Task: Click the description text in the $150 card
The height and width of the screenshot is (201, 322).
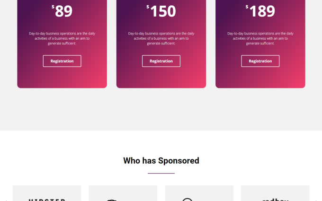Action: click(161, 38)
